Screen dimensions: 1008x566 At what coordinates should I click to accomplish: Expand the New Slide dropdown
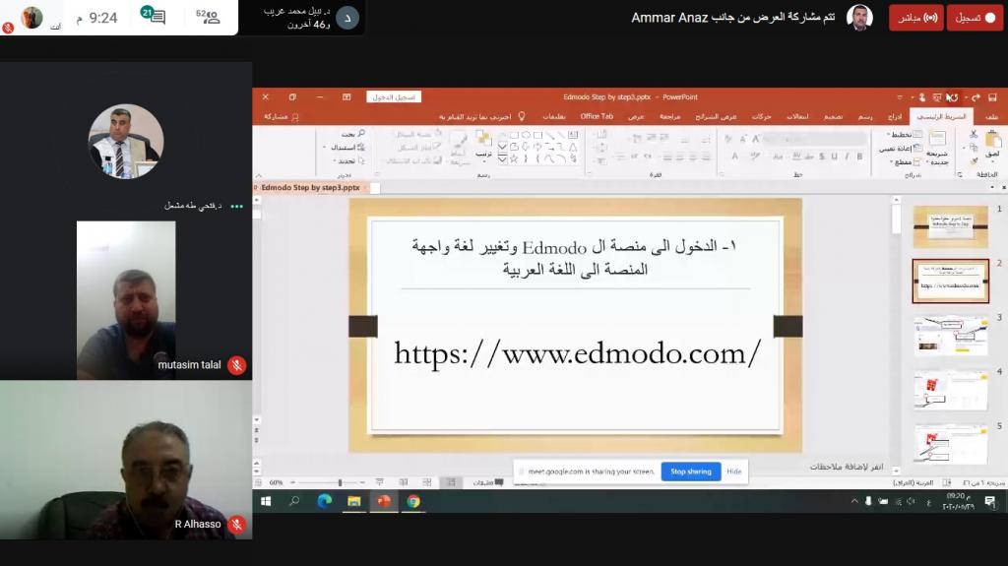tap(936, 162)
